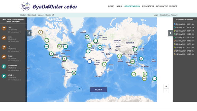Collapse left panel with the left arrow

tap(29, 33)
